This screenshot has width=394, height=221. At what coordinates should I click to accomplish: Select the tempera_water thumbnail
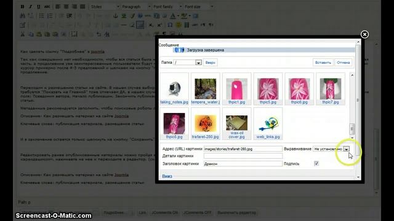click(205, 89)
